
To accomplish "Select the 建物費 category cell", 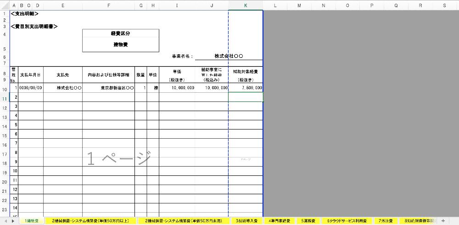I will point(121,45).
